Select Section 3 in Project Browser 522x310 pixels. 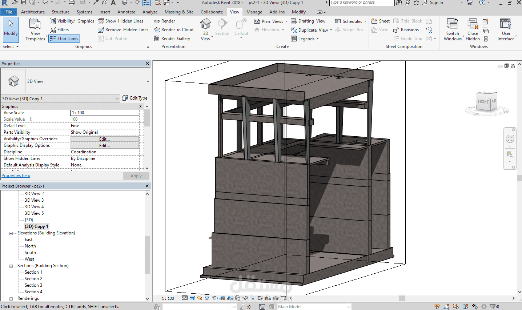[33, 285]
